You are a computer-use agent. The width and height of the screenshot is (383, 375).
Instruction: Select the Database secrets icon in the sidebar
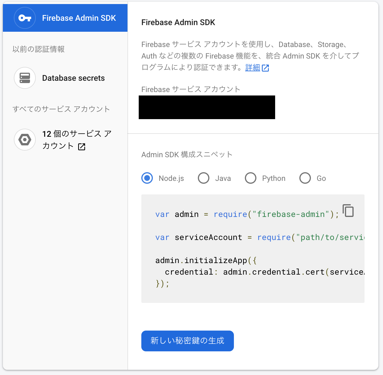point(25,78)
